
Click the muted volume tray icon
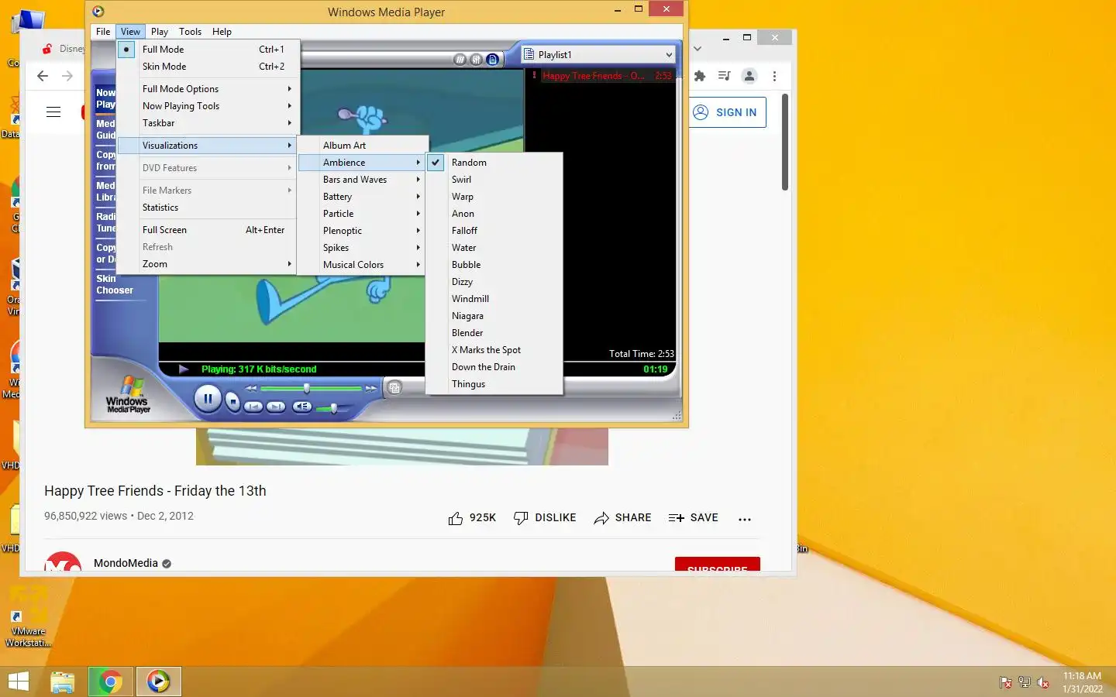click(x=1043, y=682)
